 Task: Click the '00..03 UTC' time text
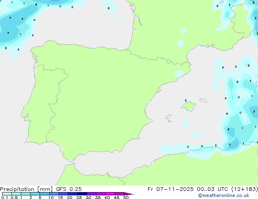pyautogui.click(x=212, y=189)
